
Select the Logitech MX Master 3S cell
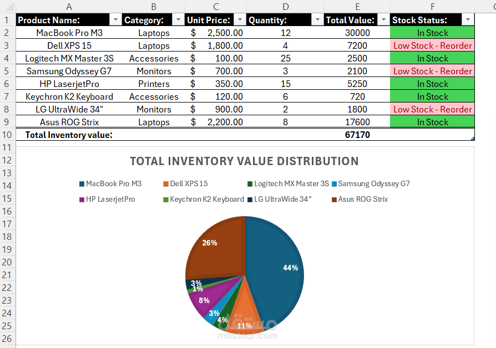[x=69, y=58]
